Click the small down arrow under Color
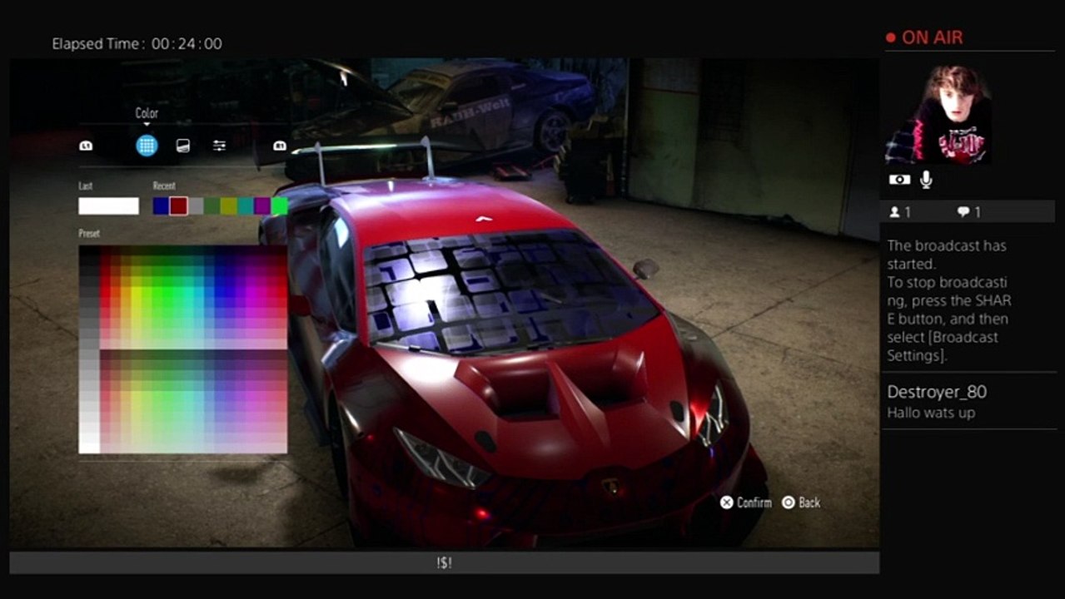 click(x=147, y=125)
